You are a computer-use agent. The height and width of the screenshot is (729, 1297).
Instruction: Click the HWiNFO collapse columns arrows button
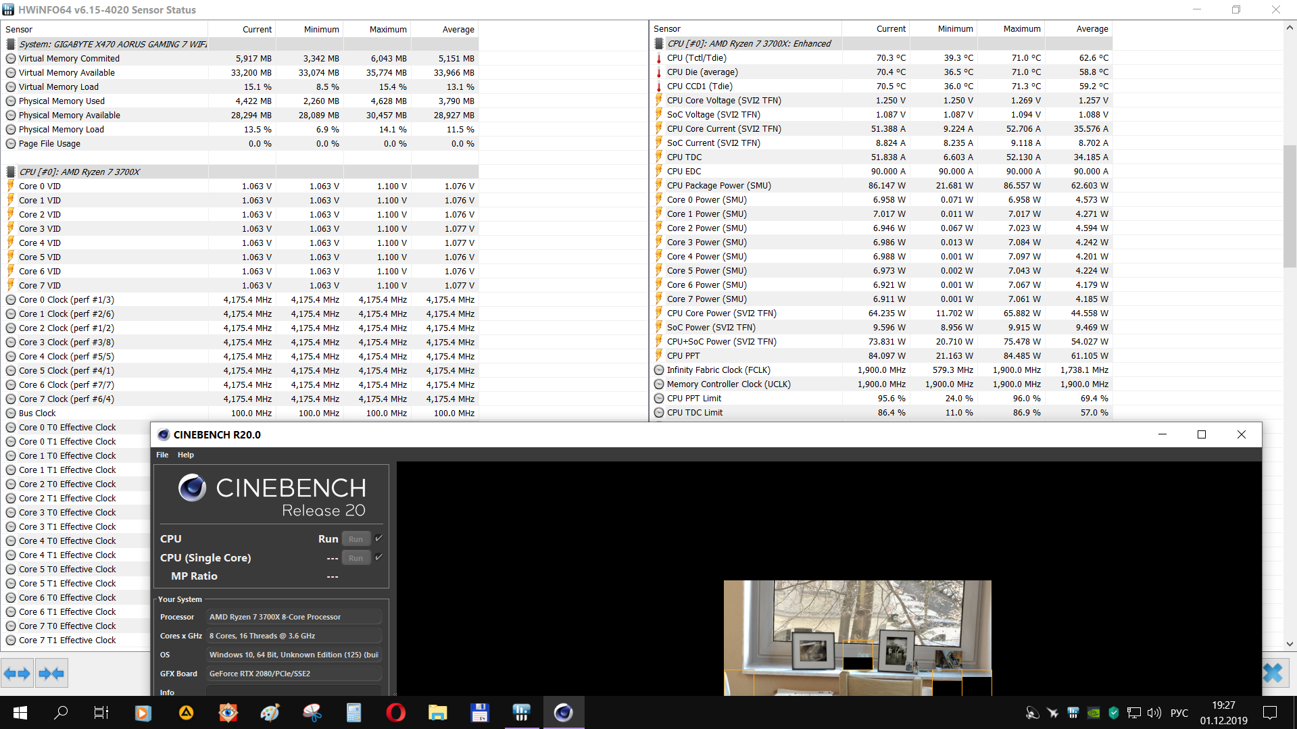(x=51, y=674)
